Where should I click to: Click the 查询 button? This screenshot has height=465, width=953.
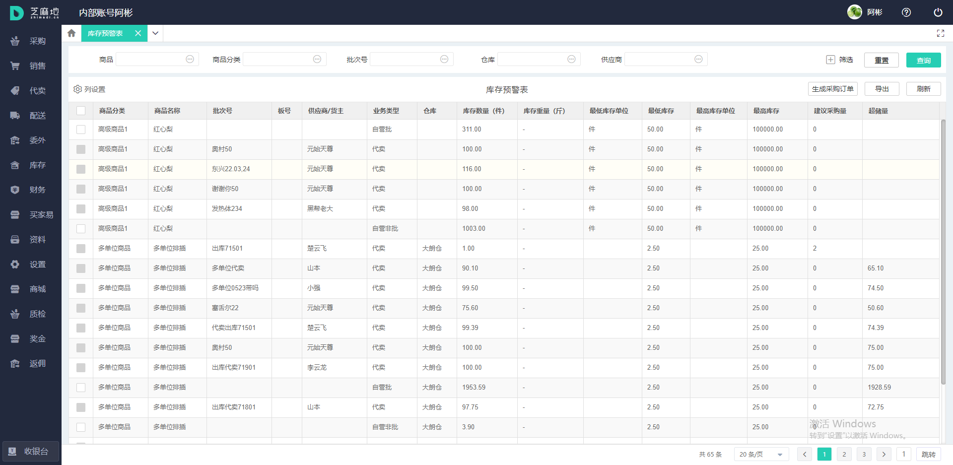tap(923, 60)
